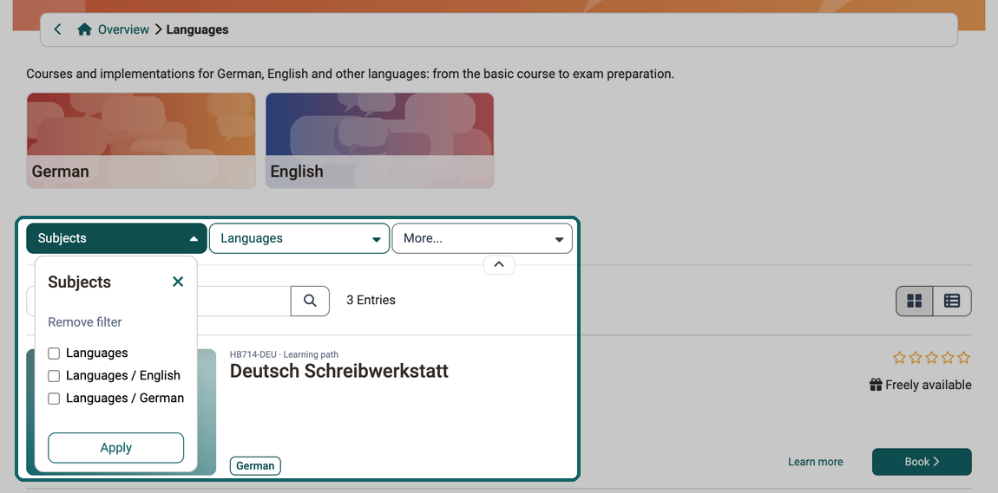Click the star rating of course
998x493 pixels.
tap(932, 358)
